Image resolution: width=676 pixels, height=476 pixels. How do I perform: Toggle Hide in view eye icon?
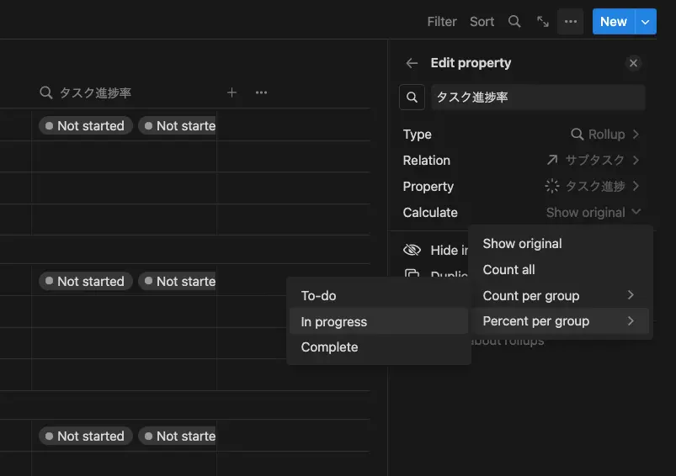click(412, 250)
